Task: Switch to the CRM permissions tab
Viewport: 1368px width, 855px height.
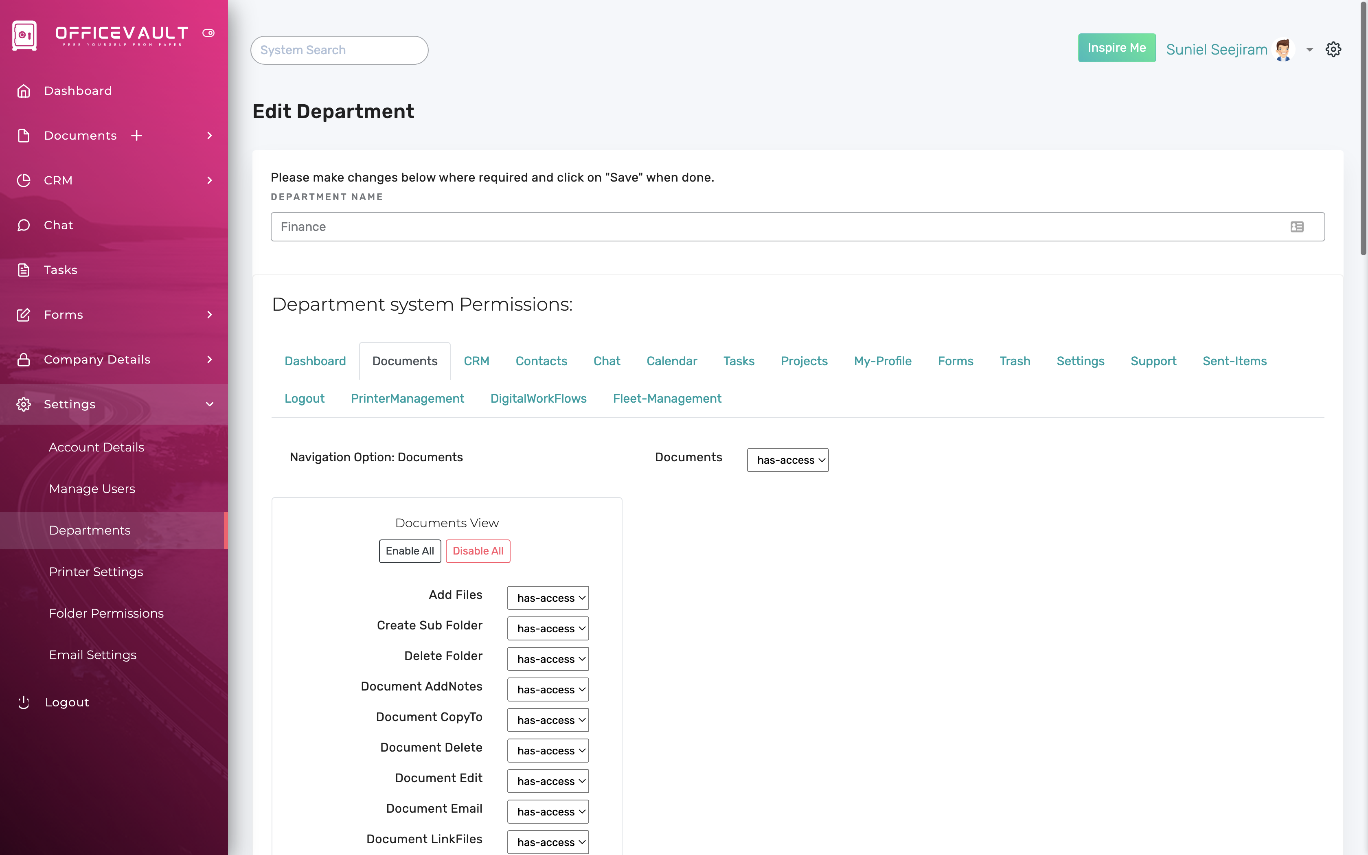Action: [476, 361]
